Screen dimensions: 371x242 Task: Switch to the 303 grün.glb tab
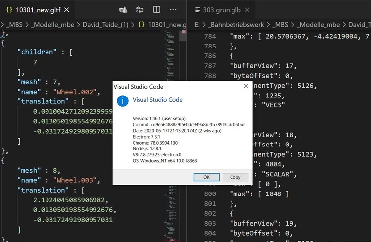(x=222, y=10)
